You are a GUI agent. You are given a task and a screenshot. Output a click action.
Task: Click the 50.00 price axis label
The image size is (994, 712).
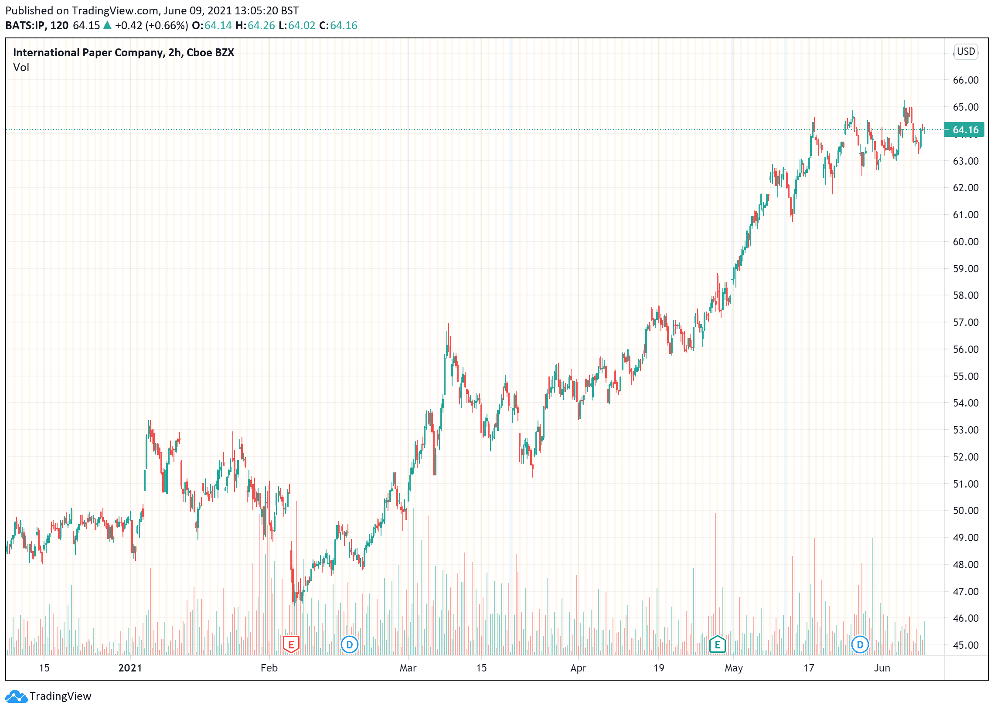[x=966, y=511]
